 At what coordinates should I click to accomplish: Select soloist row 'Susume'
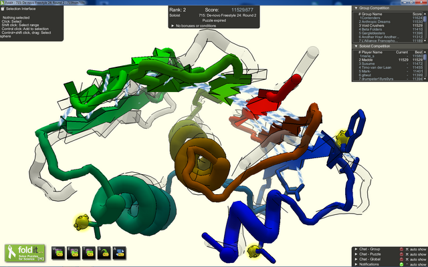tap(391, 64)
